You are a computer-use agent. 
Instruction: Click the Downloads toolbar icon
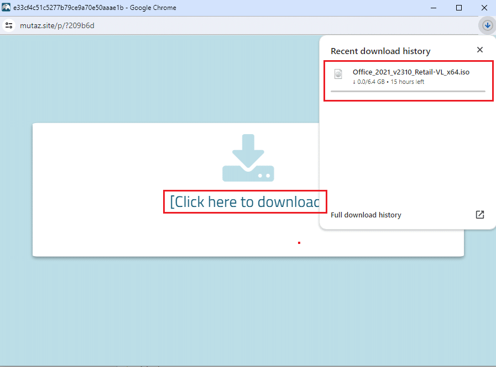point(487,25)
